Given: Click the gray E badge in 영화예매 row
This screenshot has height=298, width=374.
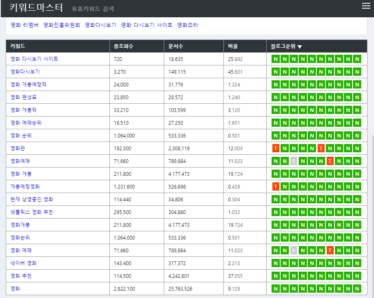Looking at the screenshot, I should pyautogui.click(x=294, y=161).
